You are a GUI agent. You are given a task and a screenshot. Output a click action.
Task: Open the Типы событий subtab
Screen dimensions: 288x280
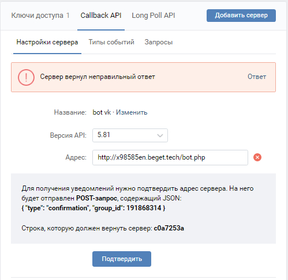tap(111, 42)
